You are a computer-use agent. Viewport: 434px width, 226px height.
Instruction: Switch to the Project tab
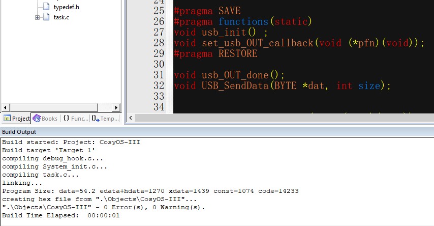pyautogui.click(x=16, y=119)
